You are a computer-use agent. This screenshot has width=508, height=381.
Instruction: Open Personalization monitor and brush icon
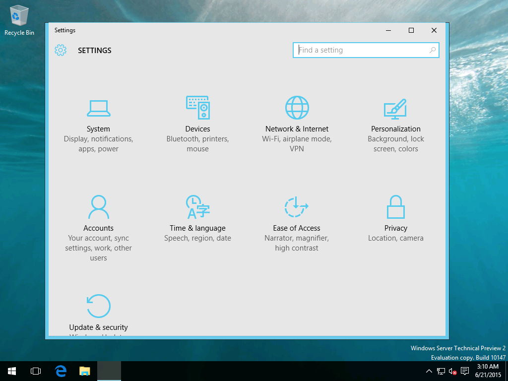point(395,108)
